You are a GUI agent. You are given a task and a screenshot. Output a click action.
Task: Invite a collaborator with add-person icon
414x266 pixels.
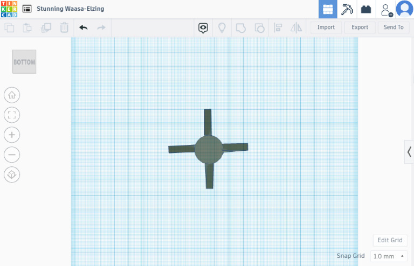(387, 10)
